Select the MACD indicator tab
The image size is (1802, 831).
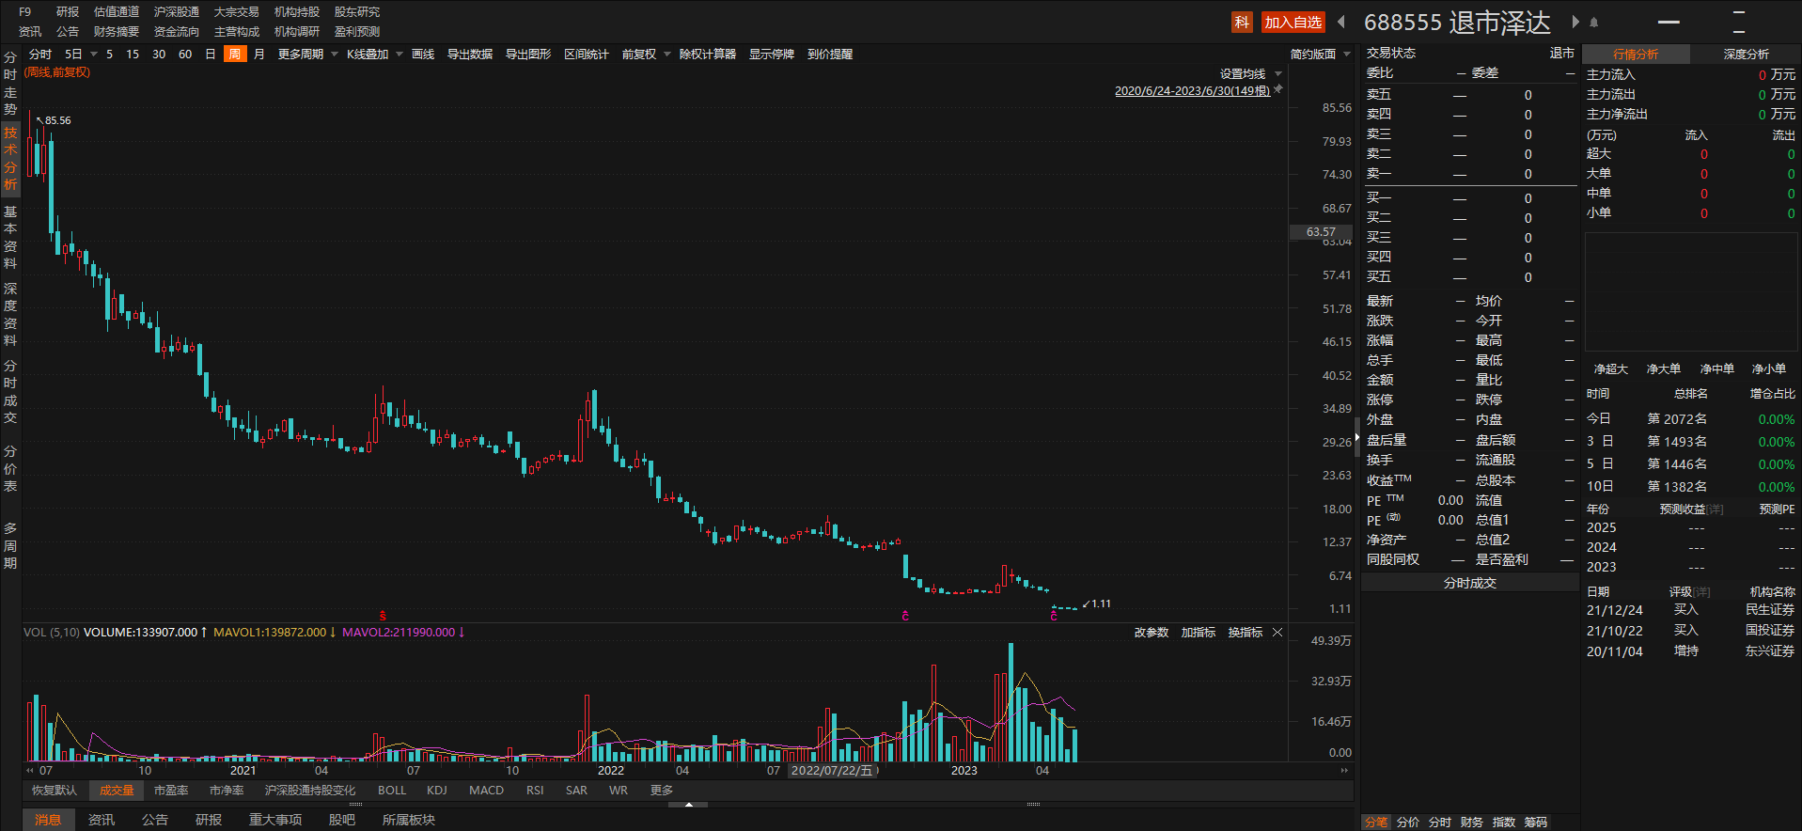coord(486,791)
